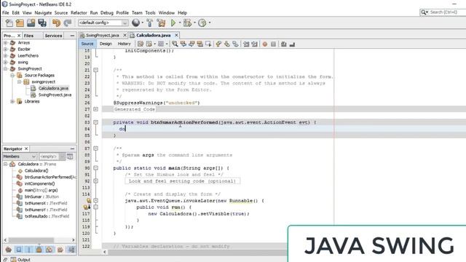Click the search magnifier icon top right
The image size is (466, 262).
coord(424,12)
